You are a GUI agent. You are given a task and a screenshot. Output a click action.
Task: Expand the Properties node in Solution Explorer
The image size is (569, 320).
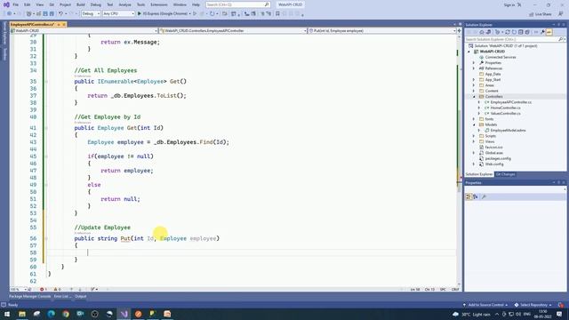click(474, 63)
